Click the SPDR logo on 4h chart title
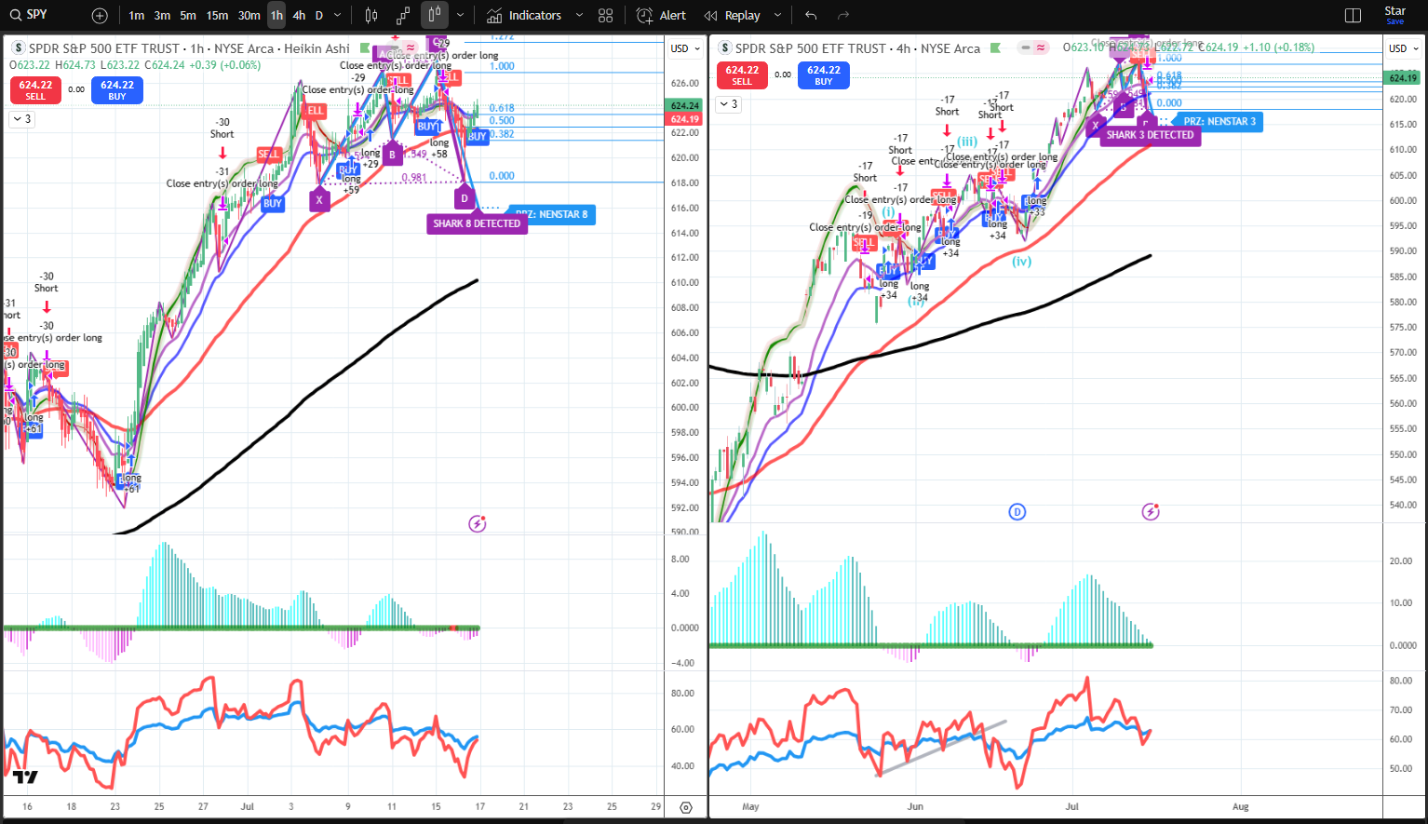Screen dimensions: 1428x824 (724, 48)
